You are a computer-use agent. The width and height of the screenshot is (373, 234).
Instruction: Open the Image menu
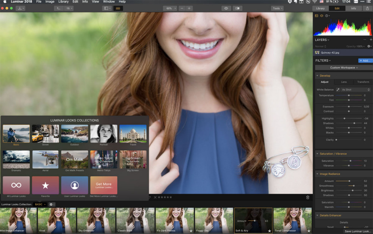[x=50, y=1]
